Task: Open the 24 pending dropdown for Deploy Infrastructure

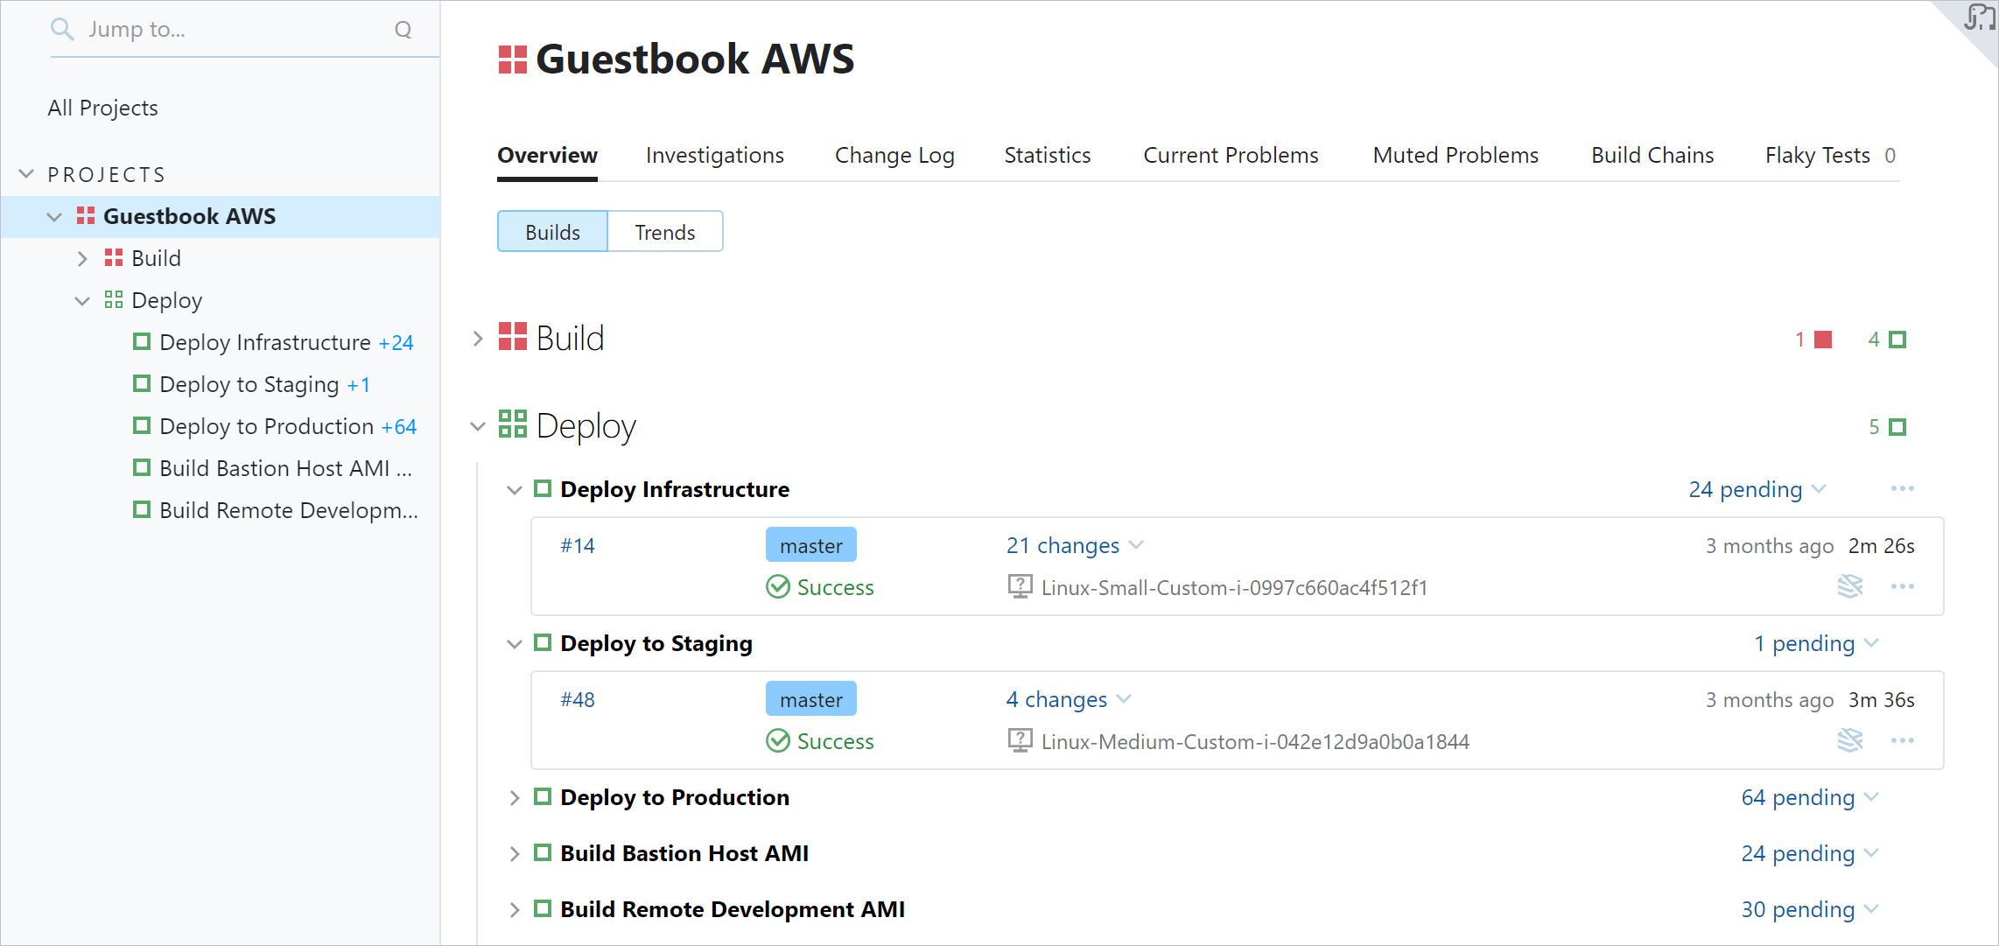Action: tap(1757, 489)
